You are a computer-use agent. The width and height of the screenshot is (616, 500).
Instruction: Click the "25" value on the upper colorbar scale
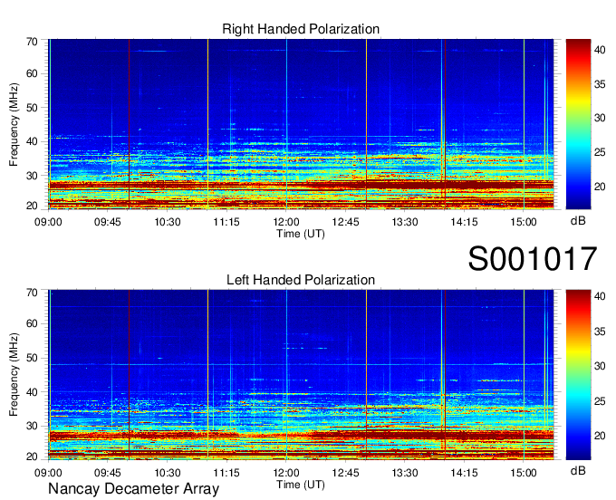click(600, 152)
